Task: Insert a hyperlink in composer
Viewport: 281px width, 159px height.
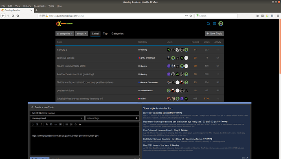Action: [x=46, y=125]
